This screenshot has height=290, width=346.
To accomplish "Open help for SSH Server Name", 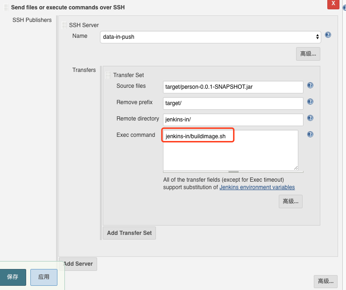I will pos(328,35).
